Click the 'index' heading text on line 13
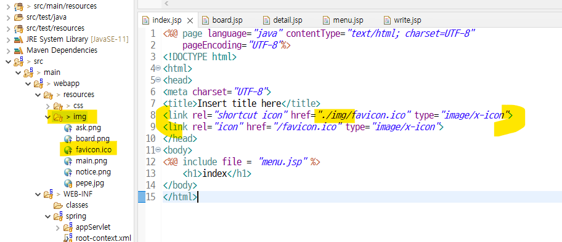This screenshot has width=562, height=242. tap(214, 173)
